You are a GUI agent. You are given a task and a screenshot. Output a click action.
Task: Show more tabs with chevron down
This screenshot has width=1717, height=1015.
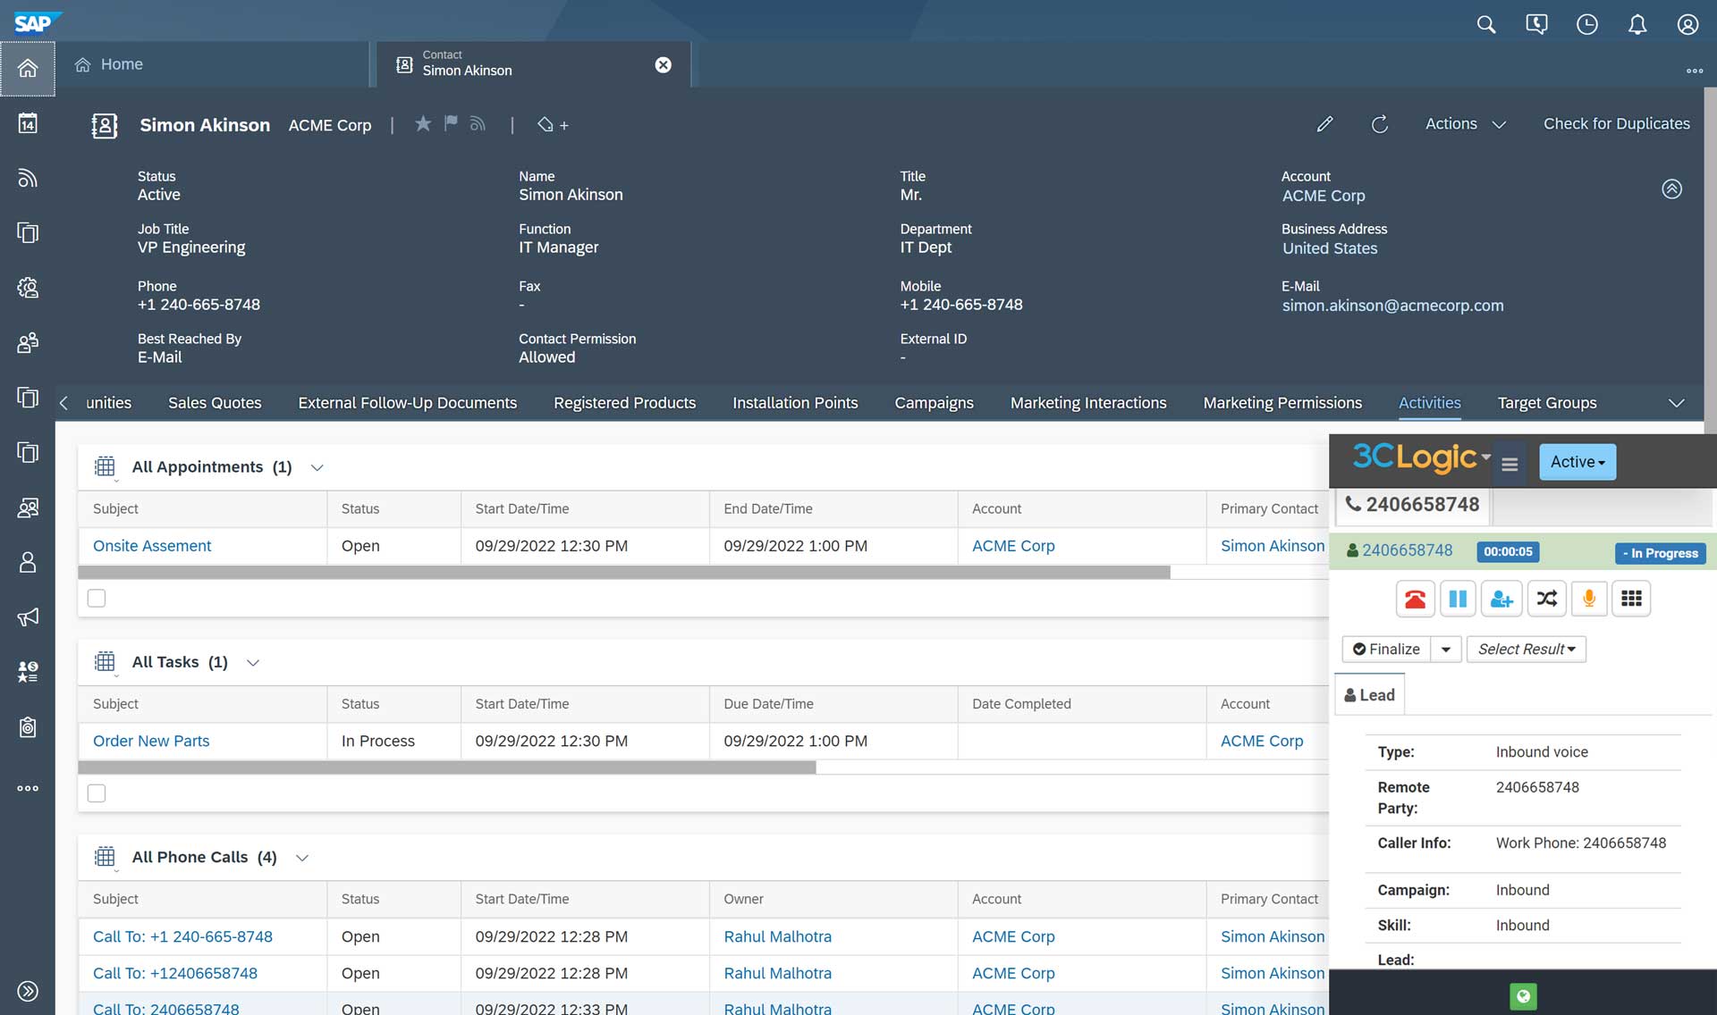[1677, 403]
